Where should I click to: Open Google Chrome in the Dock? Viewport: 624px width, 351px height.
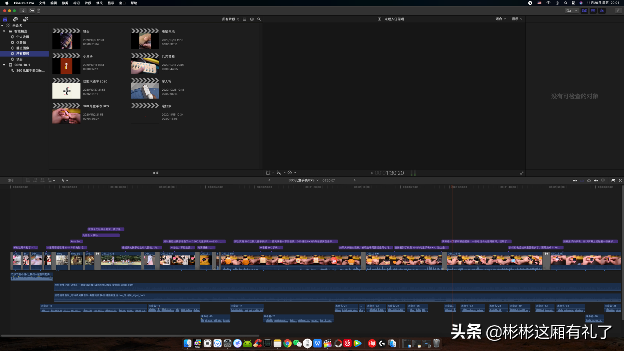(x=287, y=343)
